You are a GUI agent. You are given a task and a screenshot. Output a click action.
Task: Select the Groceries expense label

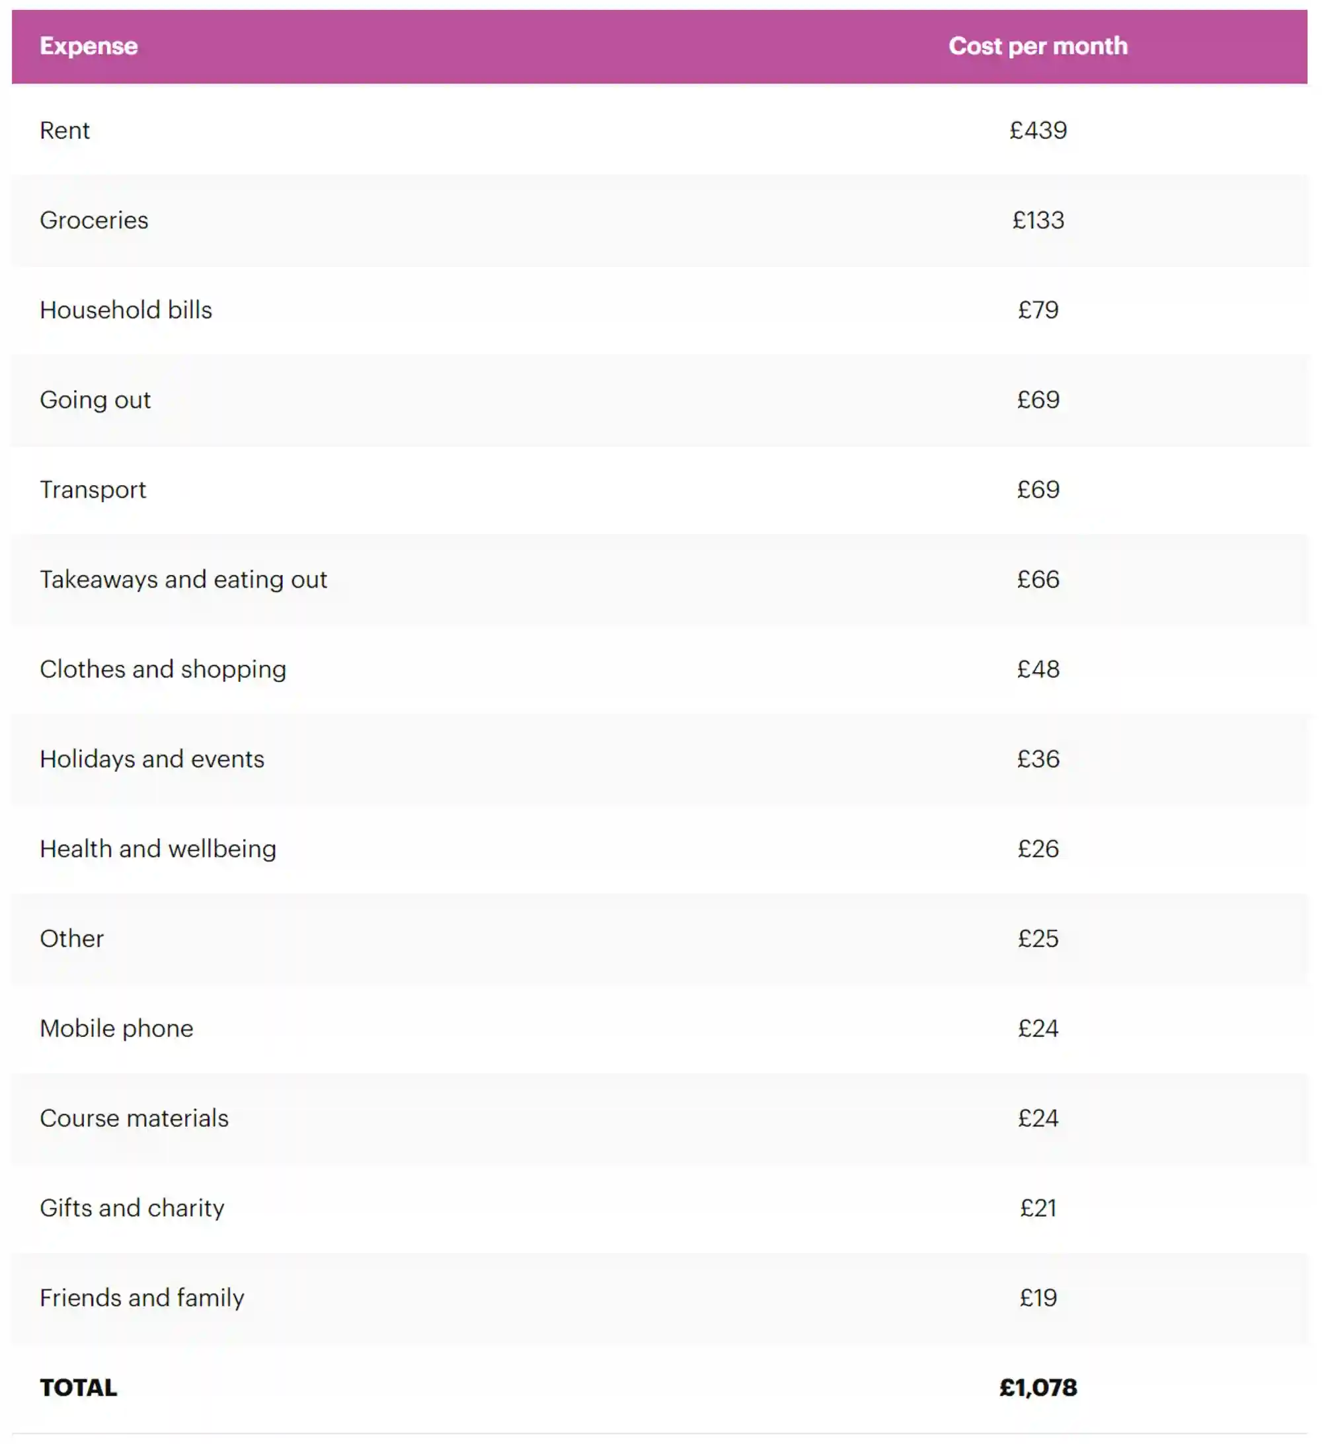[x=94, y=220]
